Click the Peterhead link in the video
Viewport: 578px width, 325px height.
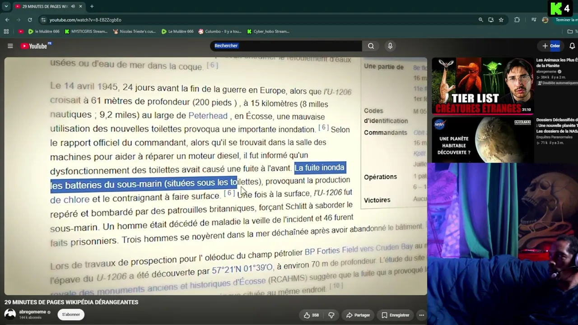point(208,116)
